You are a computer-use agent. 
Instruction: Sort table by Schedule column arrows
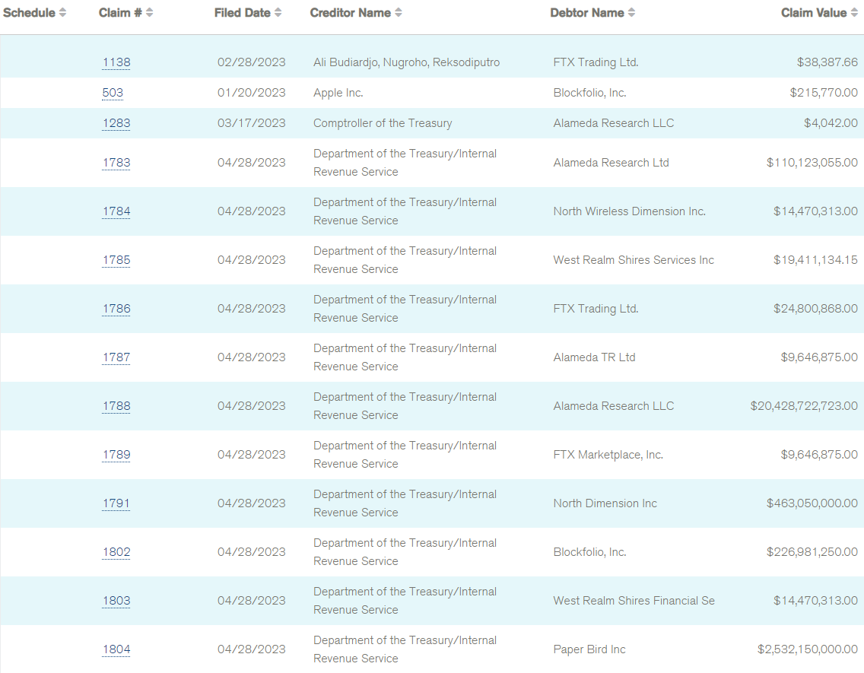62,13
